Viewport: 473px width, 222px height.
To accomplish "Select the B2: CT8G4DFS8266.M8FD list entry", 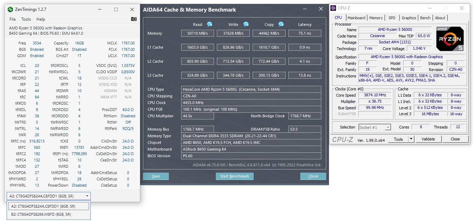I will click(49, 214).
